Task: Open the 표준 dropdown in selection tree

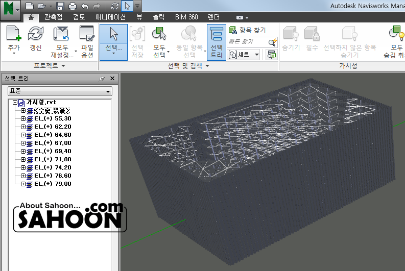Action: click(60, 91)
